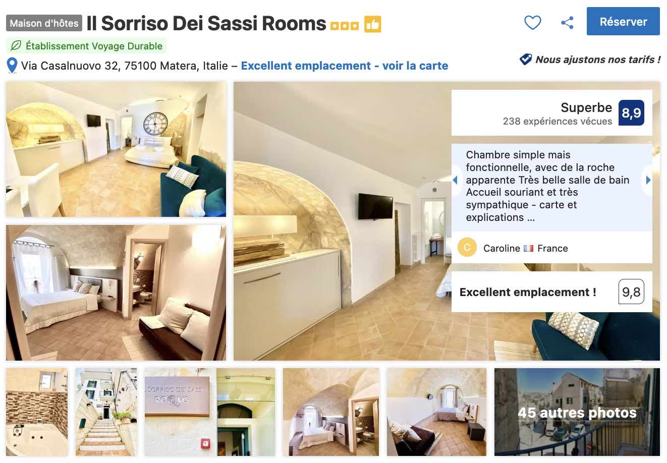The image size is (667, 463).
Task: Click Caroline's reviewer avatar
Action: click(x=467, y=248)
